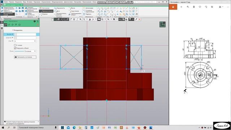Screen dimensions: 231x130
Task: Click the filter funnel icon in view toolbar
Action: [130, 19]
